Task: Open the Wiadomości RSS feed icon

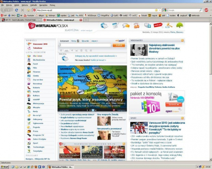Action: pos(182,40)
